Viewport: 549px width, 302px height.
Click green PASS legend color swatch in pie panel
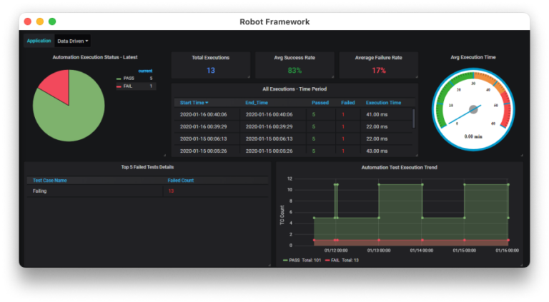tap(119, 79)
